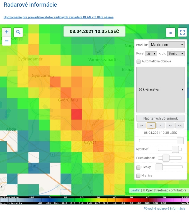Jump to first radar frame

(x=141, y=125)
